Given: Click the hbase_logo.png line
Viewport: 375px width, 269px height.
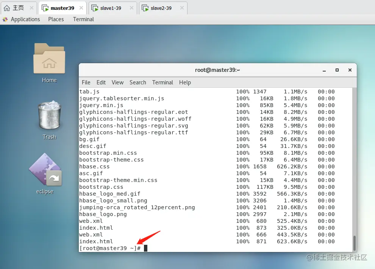Looking at the screenshot, I should [x=207, y=214].
